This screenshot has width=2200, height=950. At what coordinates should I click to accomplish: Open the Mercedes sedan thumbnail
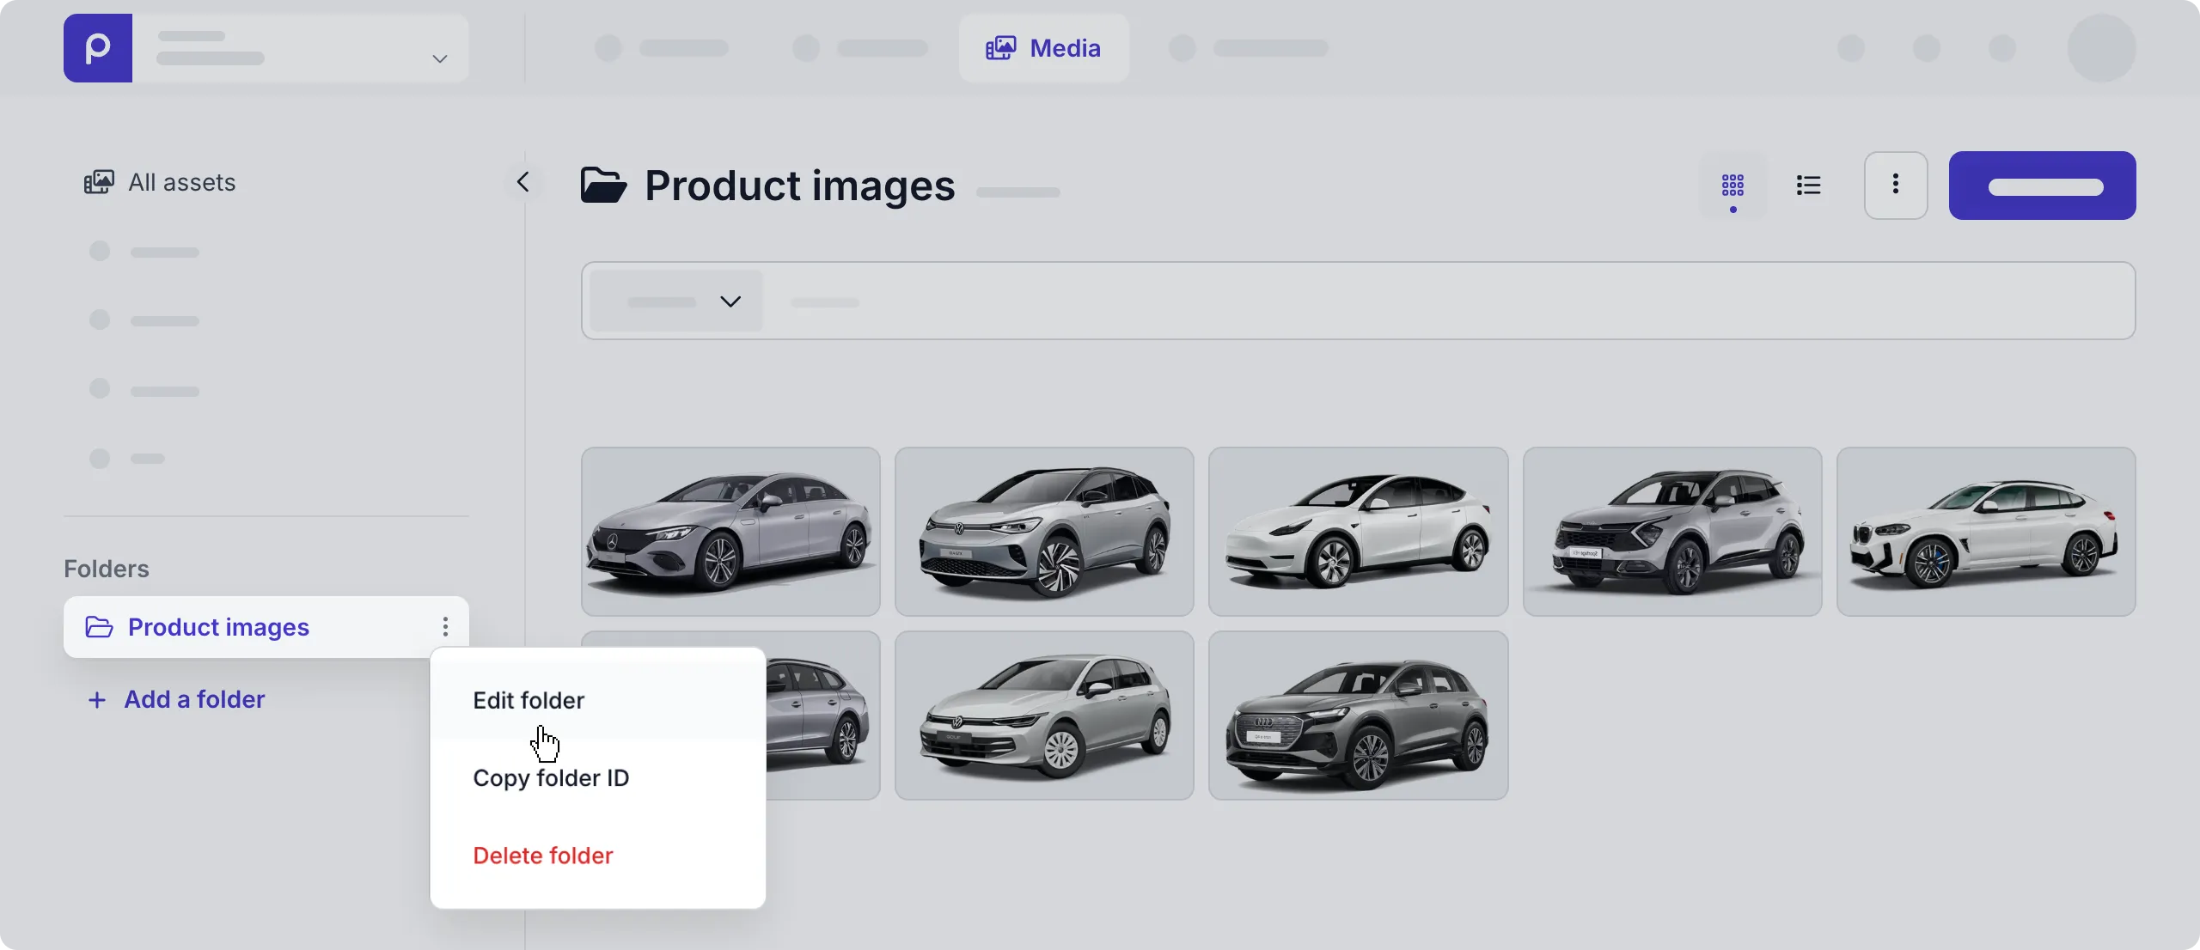(730, 532)
